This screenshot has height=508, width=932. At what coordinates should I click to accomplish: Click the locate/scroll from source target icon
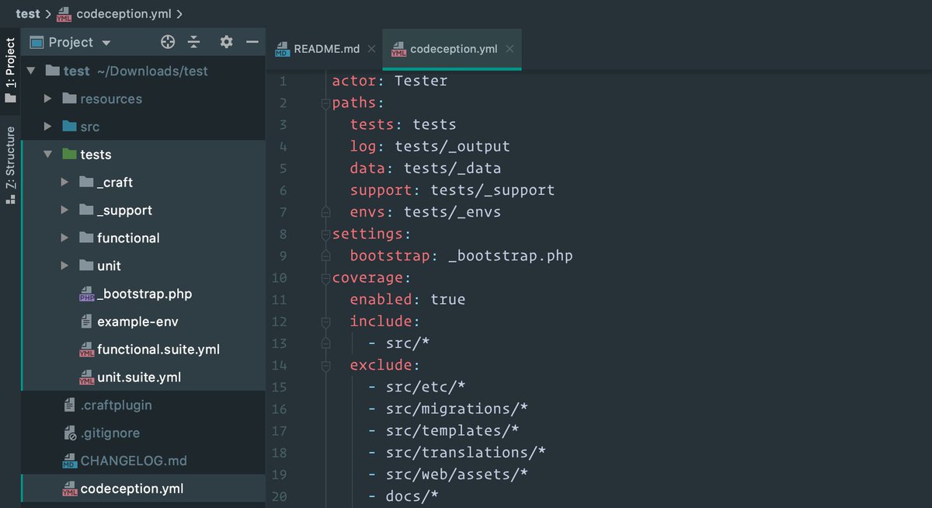tap(168, 42)
